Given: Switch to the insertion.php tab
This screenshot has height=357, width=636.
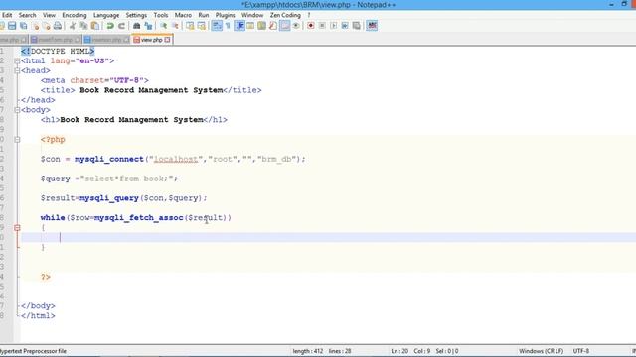Looking at the screenshot, I should (x=106, y=40).
